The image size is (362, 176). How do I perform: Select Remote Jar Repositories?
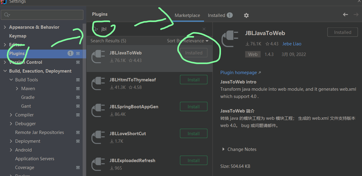39,132
